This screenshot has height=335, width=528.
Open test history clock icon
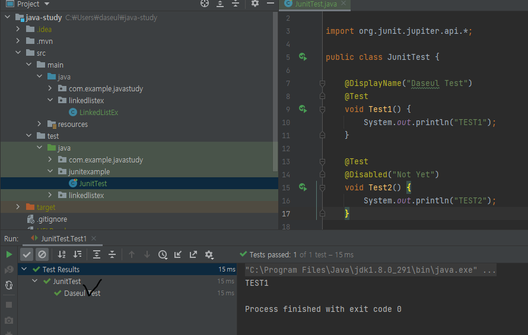point(163,254)
